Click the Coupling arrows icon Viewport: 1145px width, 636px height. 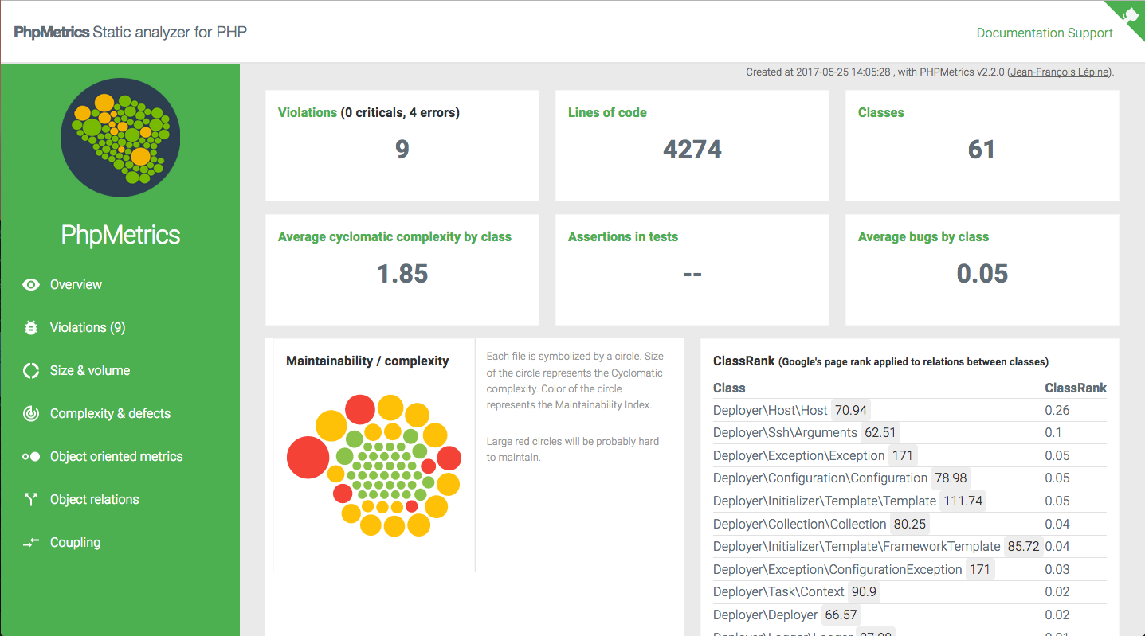(31, 543)
